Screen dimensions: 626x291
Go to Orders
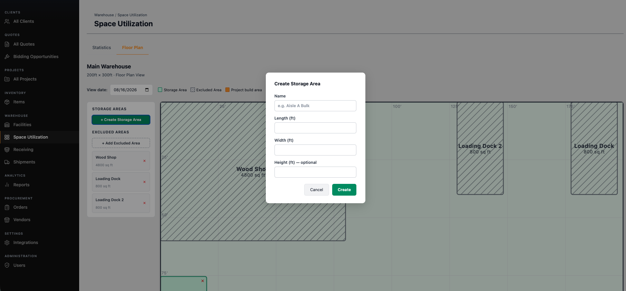click(20, 207)
